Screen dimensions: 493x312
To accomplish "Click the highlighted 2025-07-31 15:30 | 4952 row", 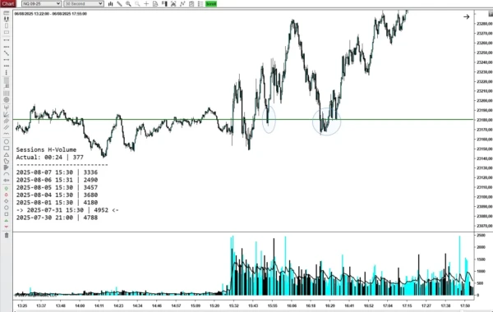I will click(x=67, y=210).
